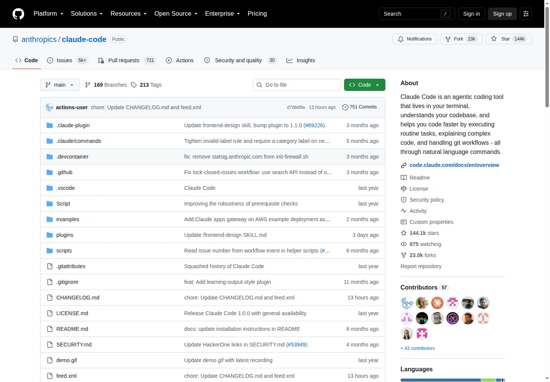This screenshot has width=550, height=382.
Task: Open the 751 Commits history
Action: 359,107
